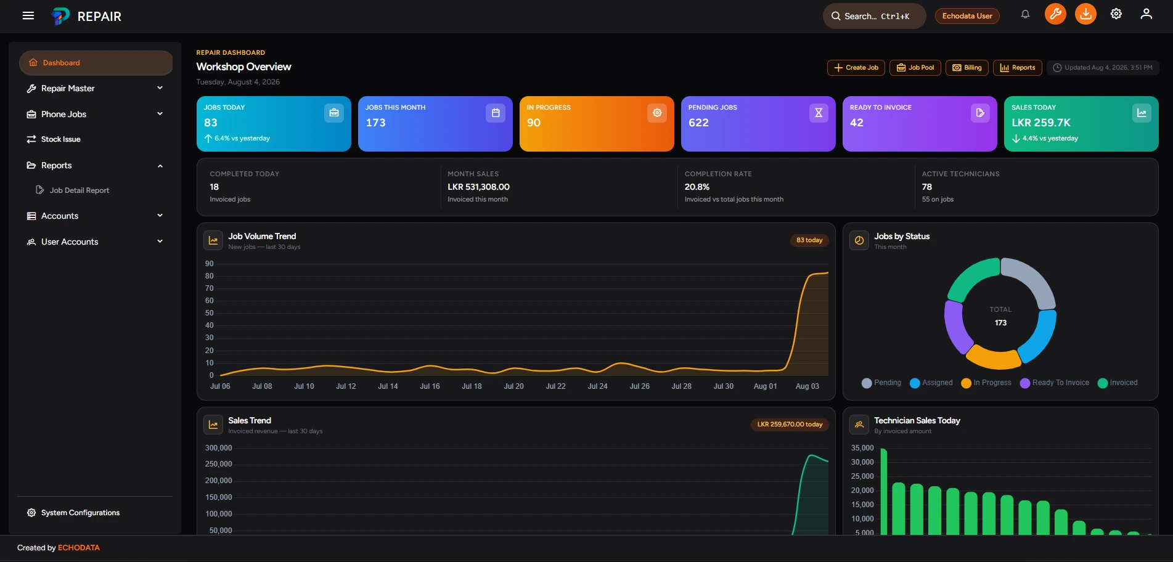Click the 83 today badge
The width and height of the screenshot is (1173, 562).
point(809,240)
